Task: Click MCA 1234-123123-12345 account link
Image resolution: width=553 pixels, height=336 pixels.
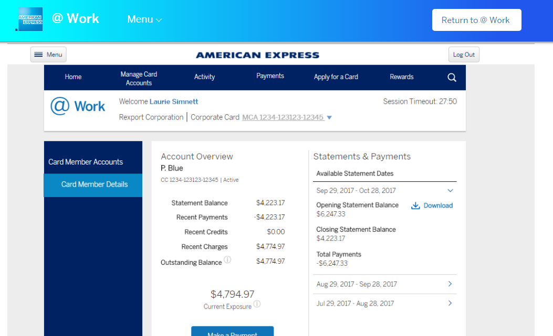Action: 283,117
